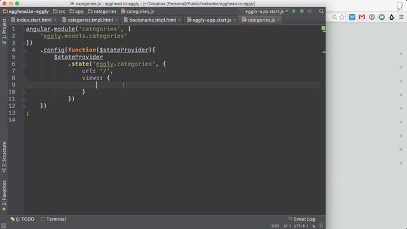
Task: Open the Event Log panel
Action: 301,219
